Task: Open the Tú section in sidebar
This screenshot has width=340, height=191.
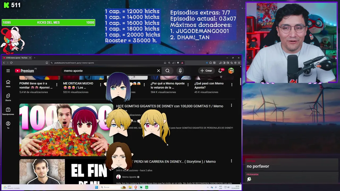Action: [x=8, y=125]
